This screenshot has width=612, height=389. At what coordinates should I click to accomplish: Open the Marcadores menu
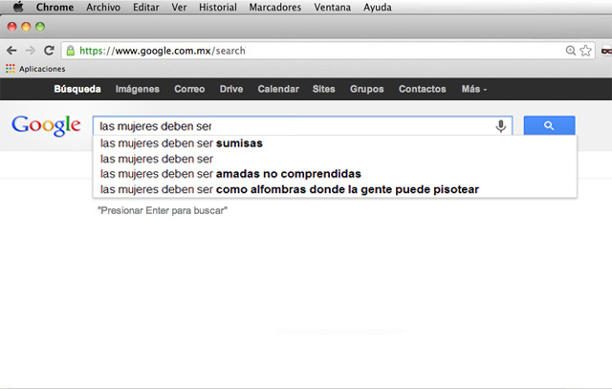(275, 7)
